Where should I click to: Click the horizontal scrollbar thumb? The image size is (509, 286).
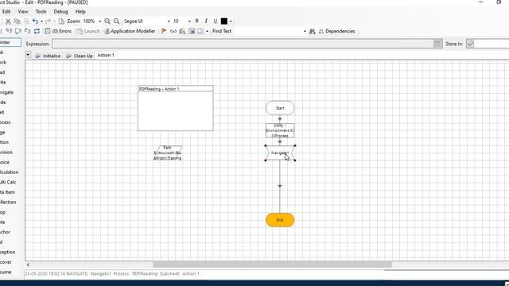tap(272, 265)
